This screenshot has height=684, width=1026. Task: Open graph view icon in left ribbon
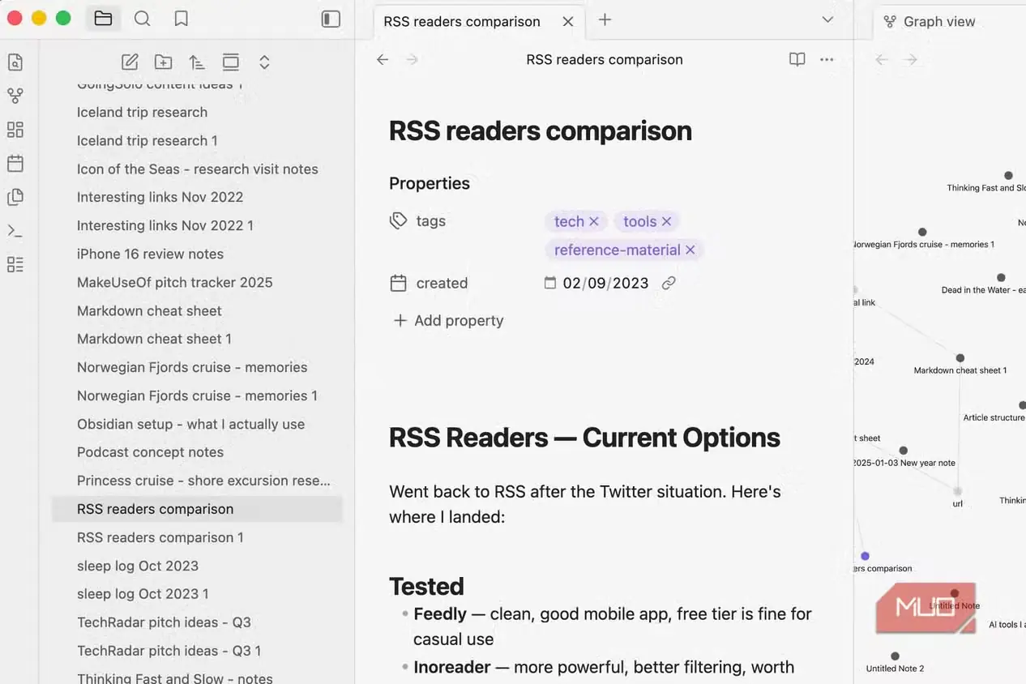click(15, 96)
